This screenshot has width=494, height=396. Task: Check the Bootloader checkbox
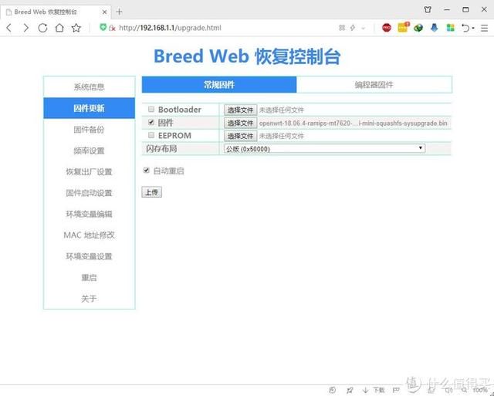(151, 109)
